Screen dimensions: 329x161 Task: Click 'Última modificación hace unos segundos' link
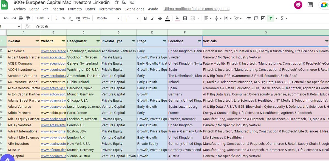[196, 9]
